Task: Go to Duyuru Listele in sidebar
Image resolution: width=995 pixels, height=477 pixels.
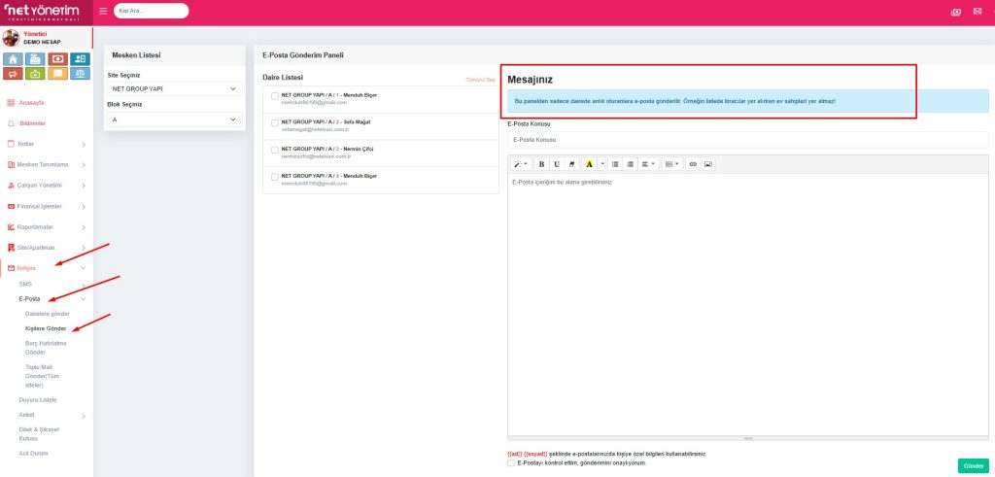Action: click(x=38, y=399)
